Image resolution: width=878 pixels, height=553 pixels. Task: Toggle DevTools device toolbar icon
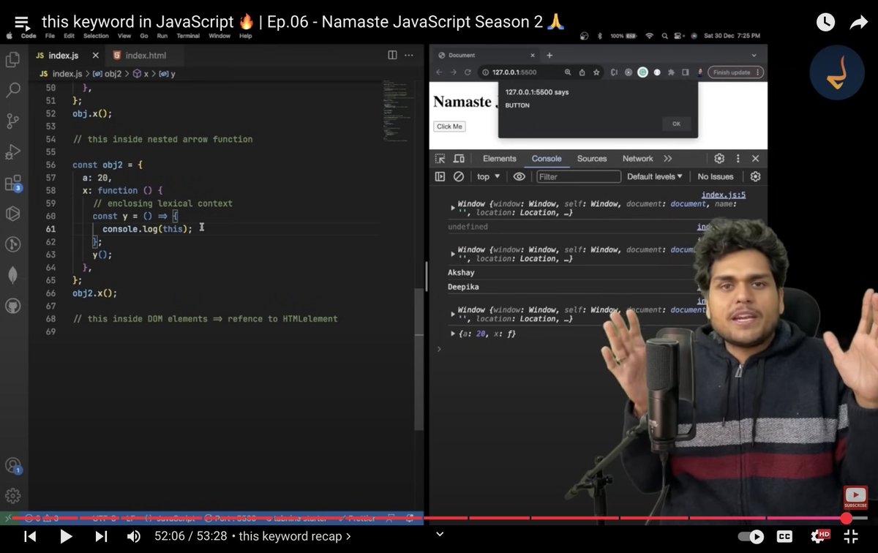click(459, 159)
